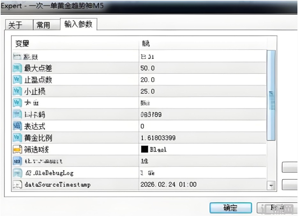
Task: Click the scrollbar down arrow
Action: coord(271,185)
